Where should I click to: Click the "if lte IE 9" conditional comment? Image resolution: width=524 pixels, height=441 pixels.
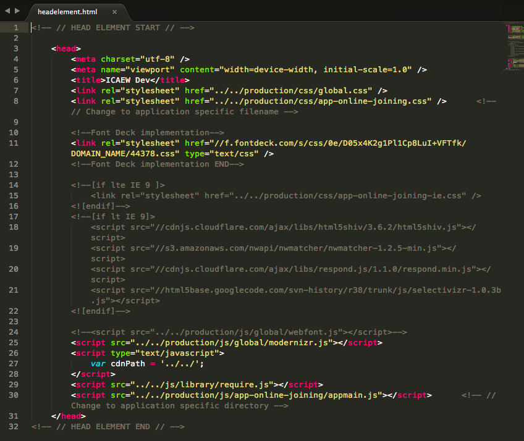[x=117, y=185]
